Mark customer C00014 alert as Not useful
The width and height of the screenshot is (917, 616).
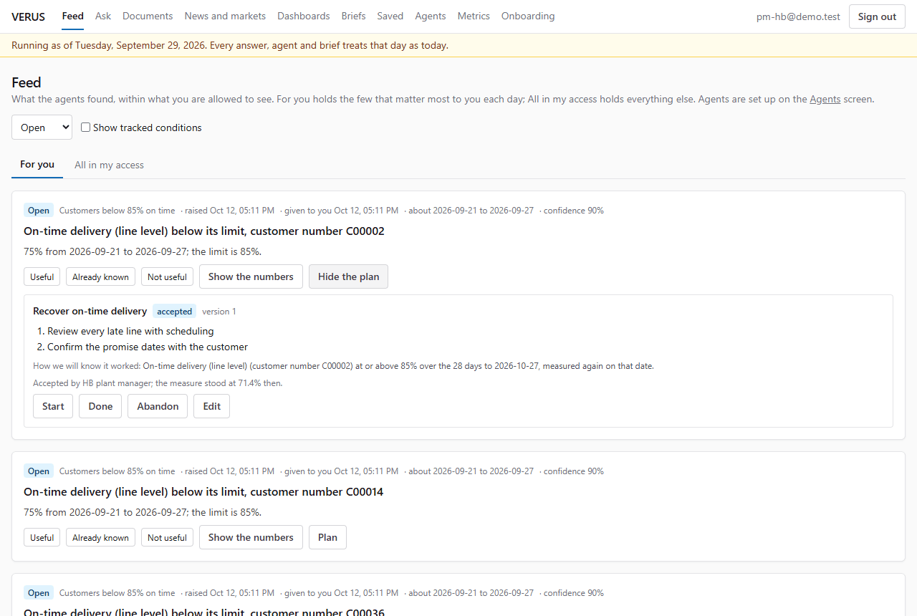click(x=167, y=538)
